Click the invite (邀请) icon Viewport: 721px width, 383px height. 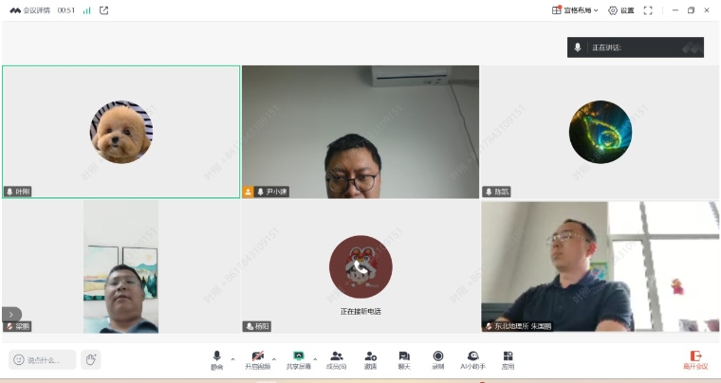point(370,358)
